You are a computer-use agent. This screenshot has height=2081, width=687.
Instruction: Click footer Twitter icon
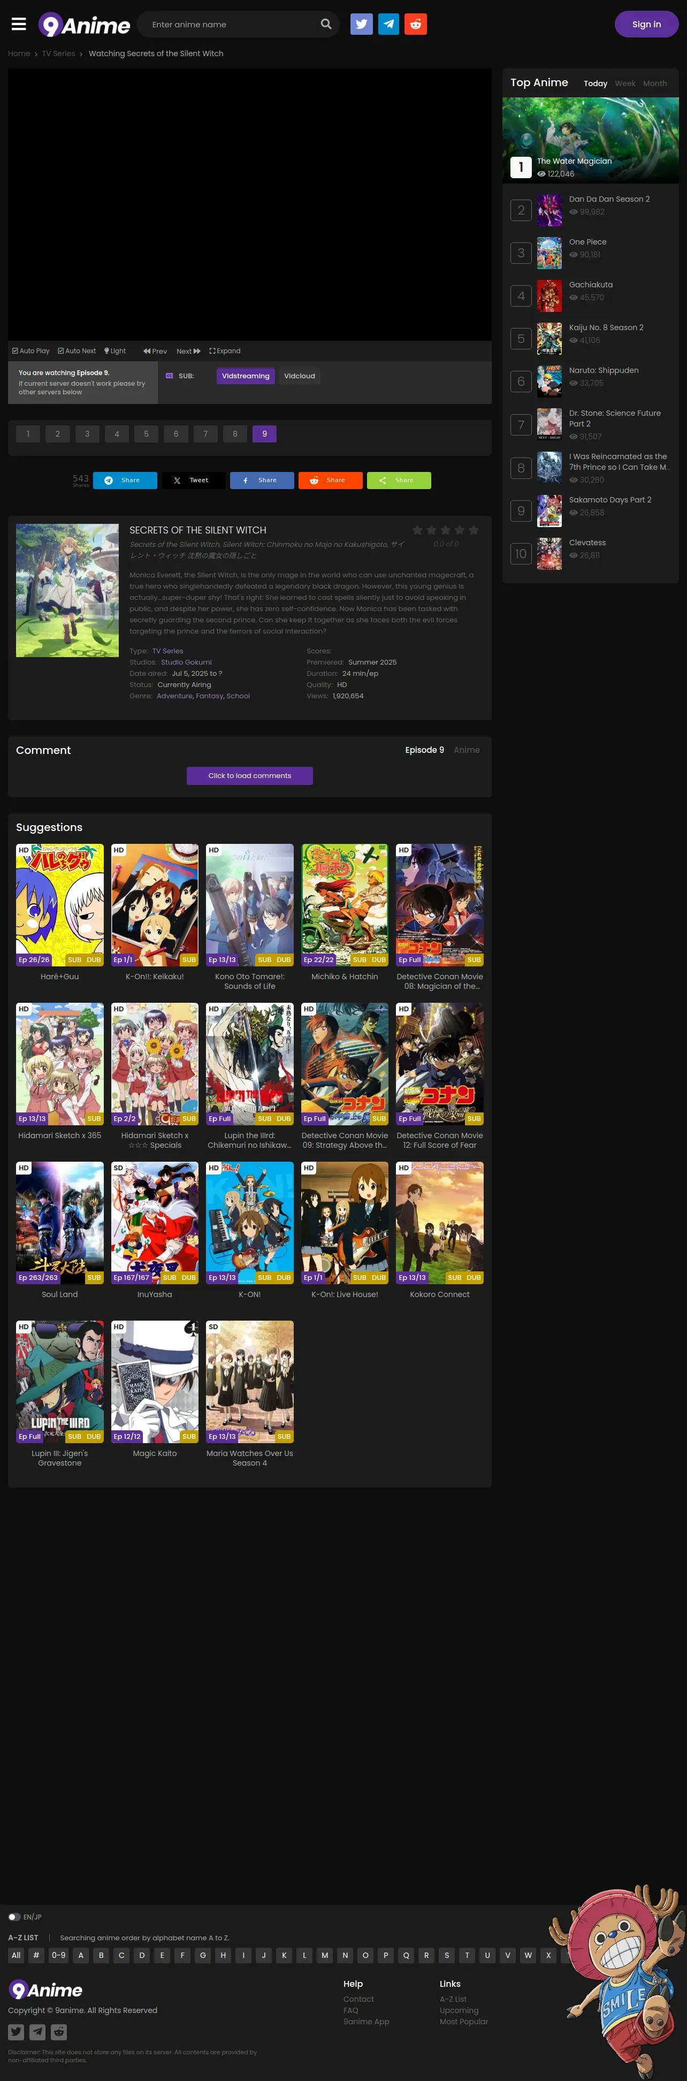16,2032
